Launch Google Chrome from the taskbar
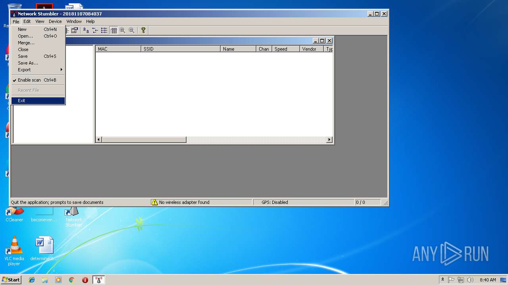The width and height of the screenshot is (508, 285). (72, 280)
